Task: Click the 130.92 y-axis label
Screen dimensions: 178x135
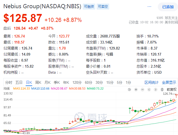Action: pyautogui.click(x=8, y=94)
